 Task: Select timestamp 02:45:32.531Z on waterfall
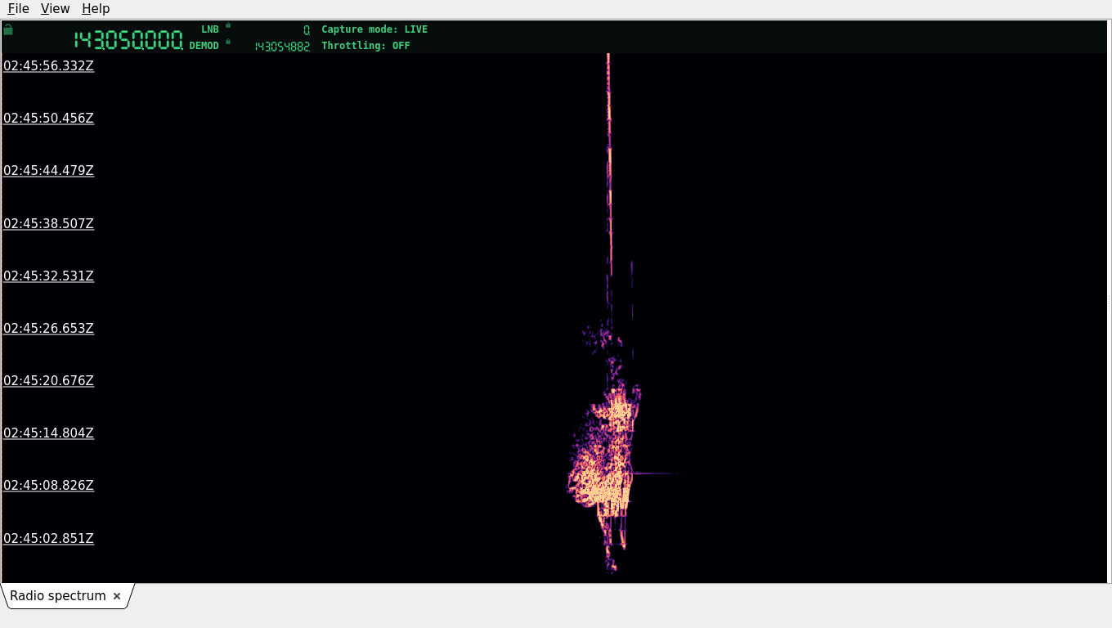49,276
